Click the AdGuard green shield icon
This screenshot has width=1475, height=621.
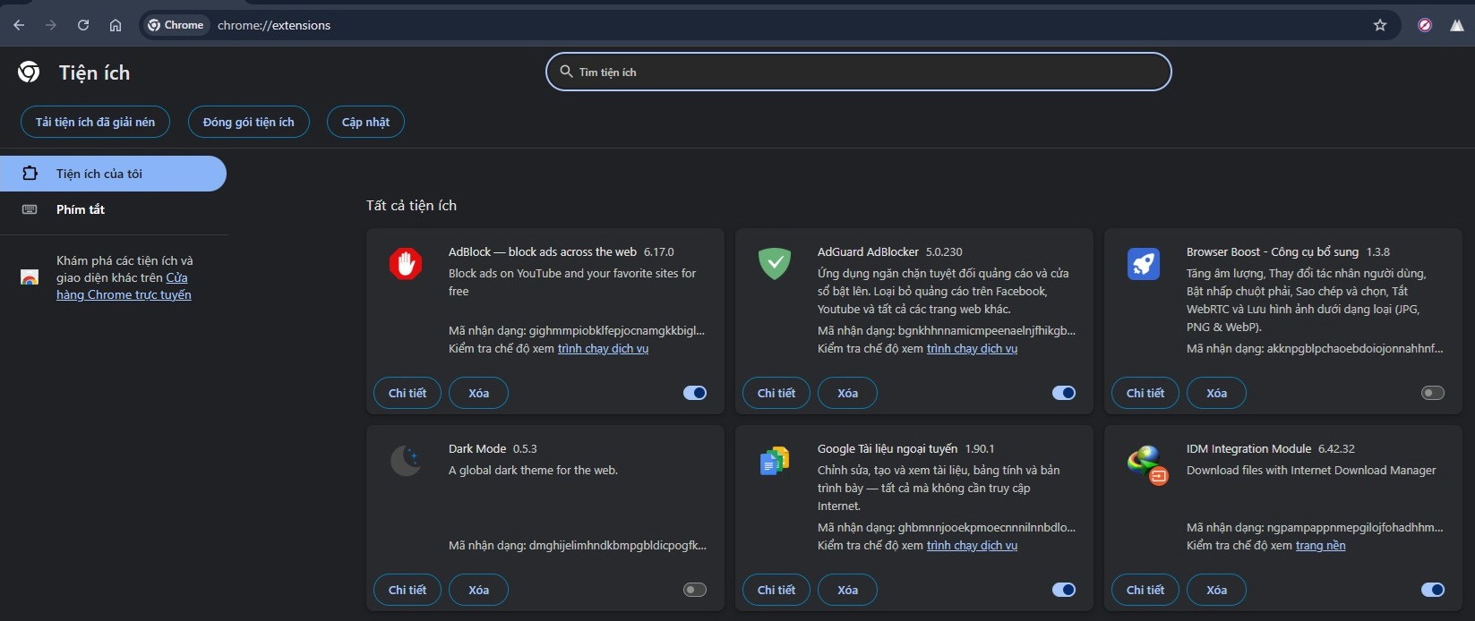click(775, 264)
